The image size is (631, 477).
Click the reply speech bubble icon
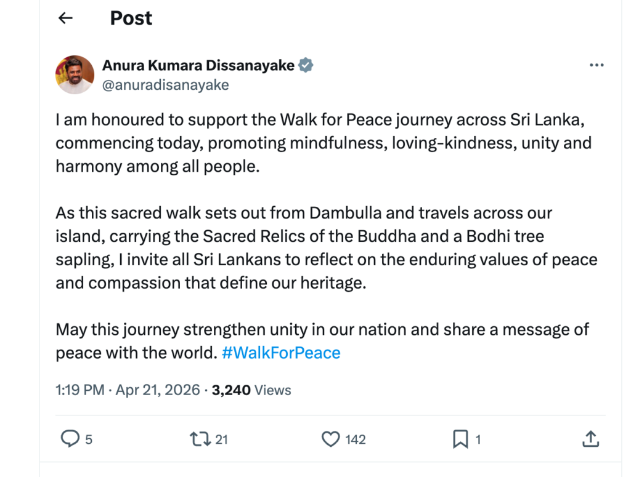[x=70, y=438]
